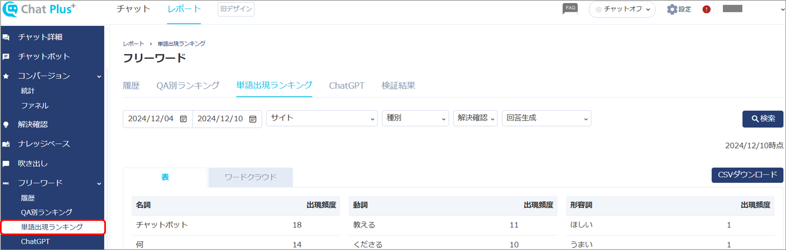786x250 pixels.
Task: Open 履歴 in the sidebar submenu
Action: [28, 198]
